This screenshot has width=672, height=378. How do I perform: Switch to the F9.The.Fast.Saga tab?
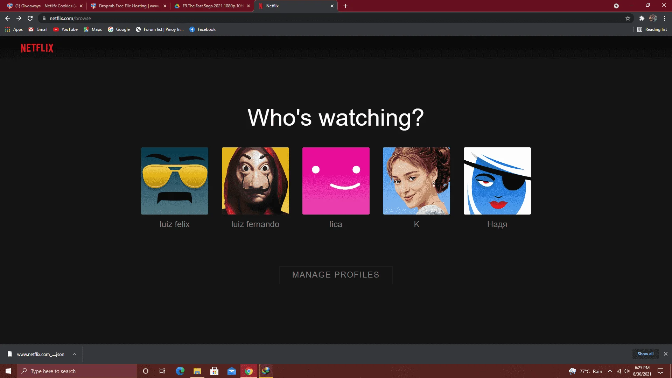212,6
